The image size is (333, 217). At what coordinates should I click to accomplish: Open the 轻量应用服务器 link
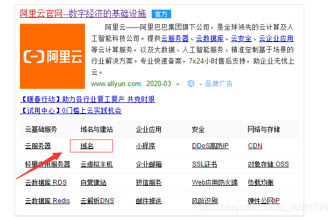(x=47, y=164)
